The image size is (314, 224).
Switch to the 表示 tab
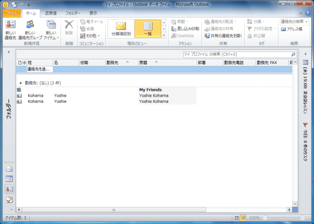pyautogui.click(x=93, y=13)
